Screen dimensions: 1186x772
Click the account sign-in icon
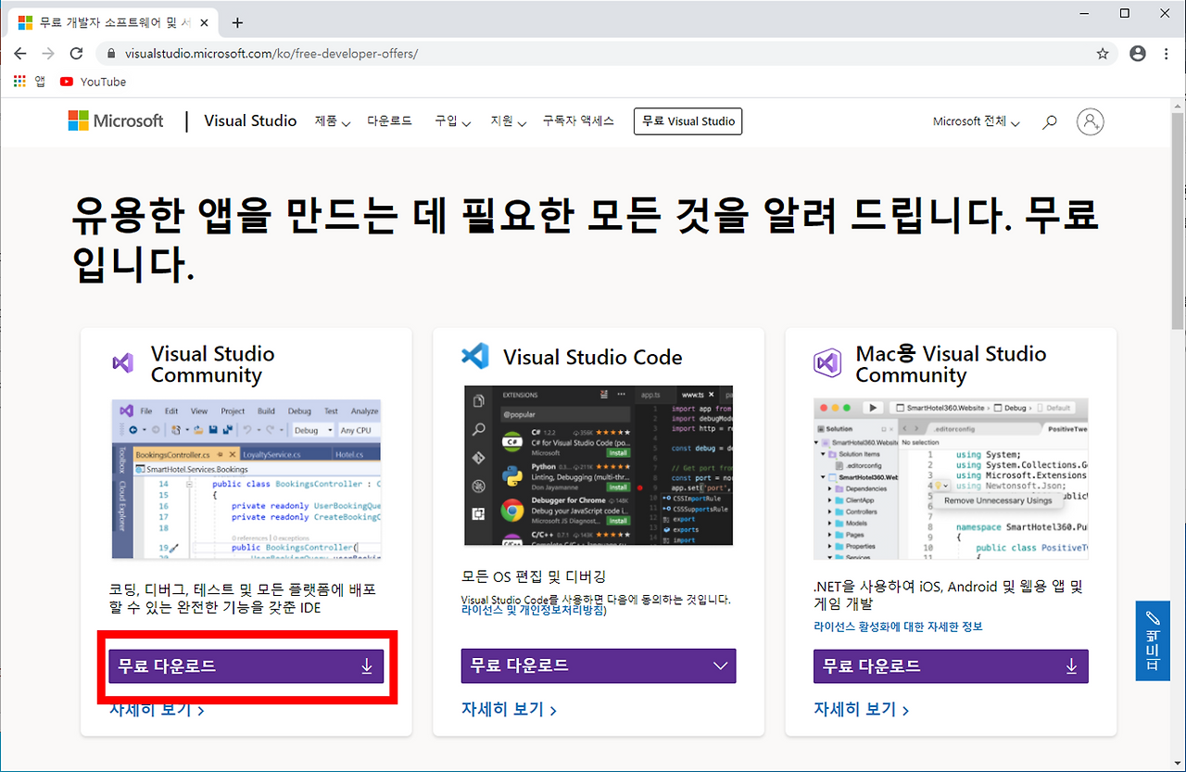pos(1091,121)
